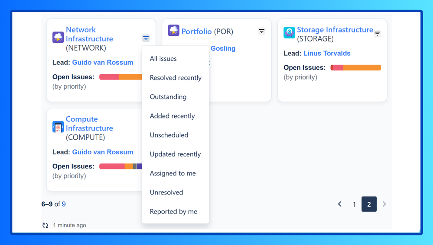Go to the previous page arrow
This screenshot has height=245, width=433.
(340, 204)
